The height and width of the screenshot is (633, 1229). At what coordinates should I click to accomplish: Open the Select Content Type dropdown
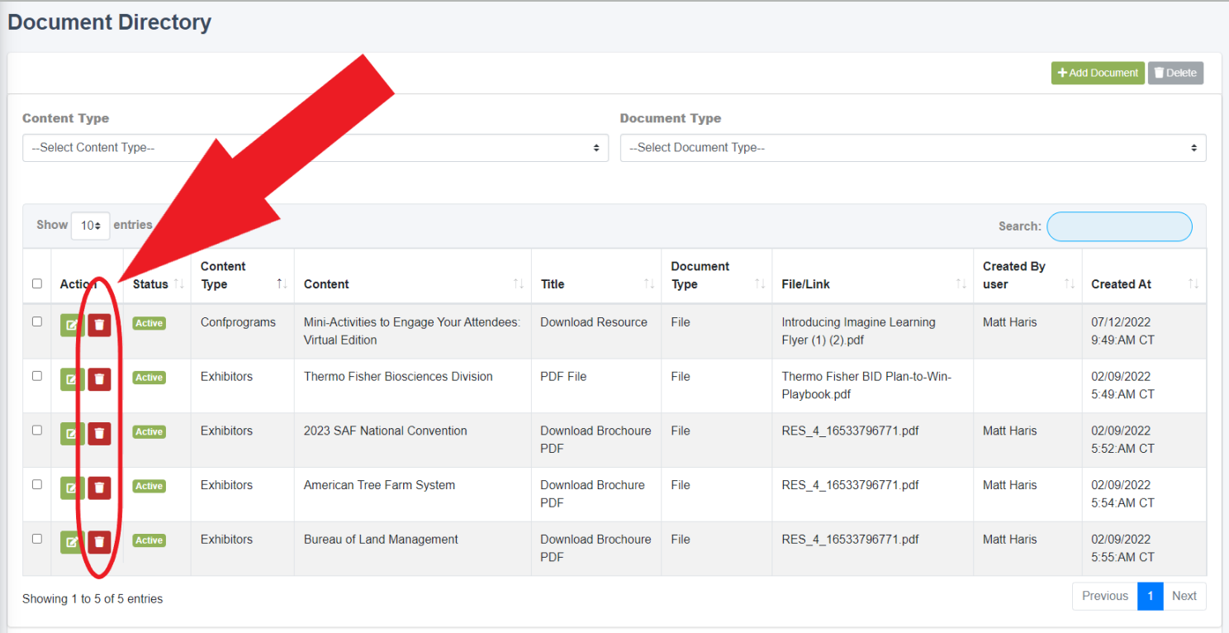(316, 148)
